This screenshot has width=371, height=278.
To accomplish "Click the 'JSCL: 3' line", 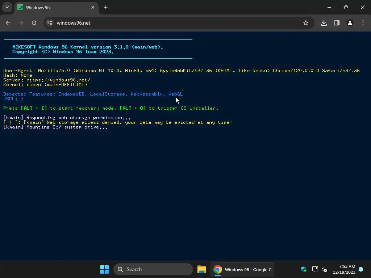I will point(13,99).
